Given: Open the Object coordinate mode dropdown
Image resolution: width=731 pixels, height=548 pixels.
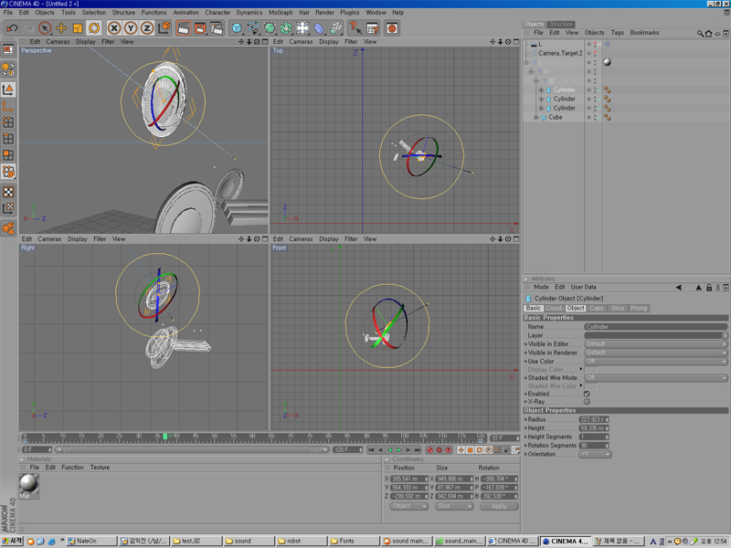Looking at the screenshot, I should (408, 507).
